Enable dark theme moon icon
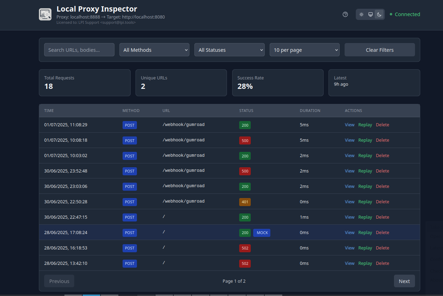443x296 pixels. click(x=379, y=14)
